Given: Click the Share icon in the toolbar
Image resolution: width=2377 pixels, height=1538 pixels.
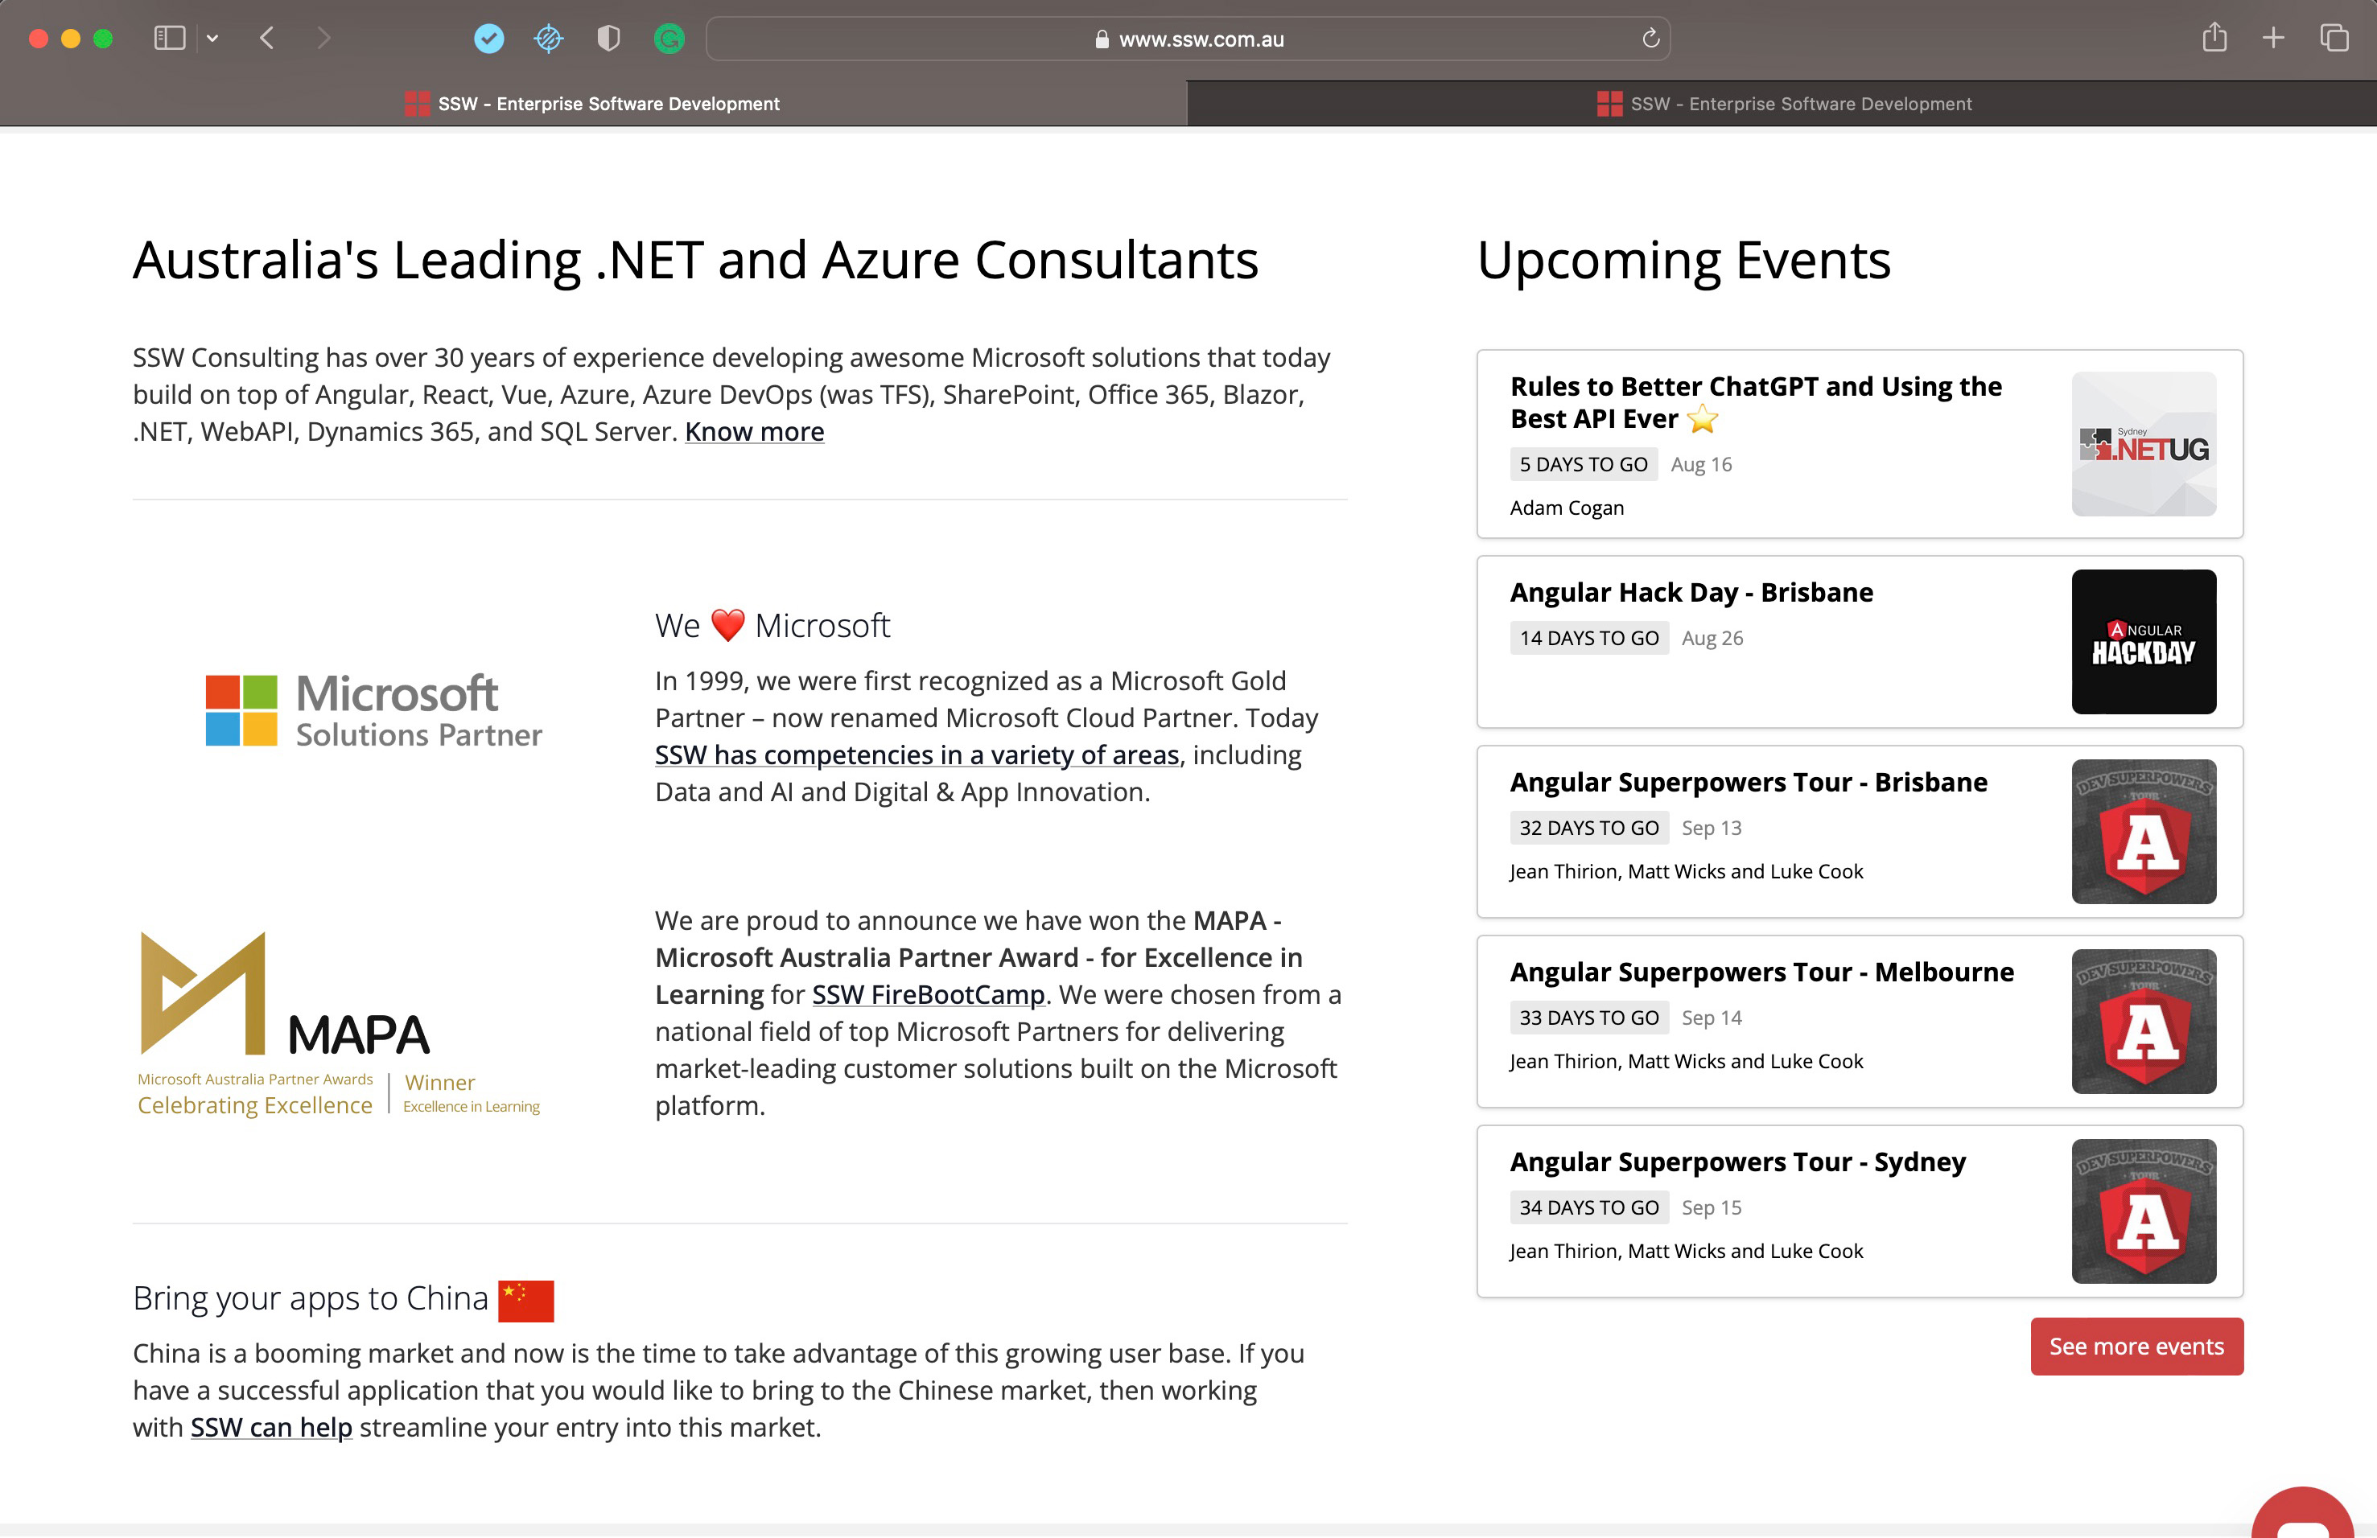Looking at the screenshot, I should point(2214,38).
